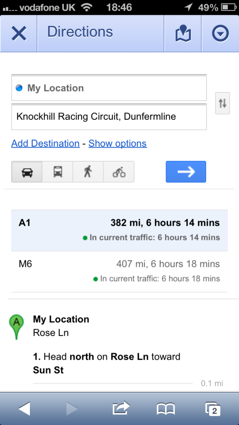This screenshot has height=425, width=239.
Task: Edit the Knockhill Racing Circuit destination field
Action: pyautogui.click(x=109, y=117)
